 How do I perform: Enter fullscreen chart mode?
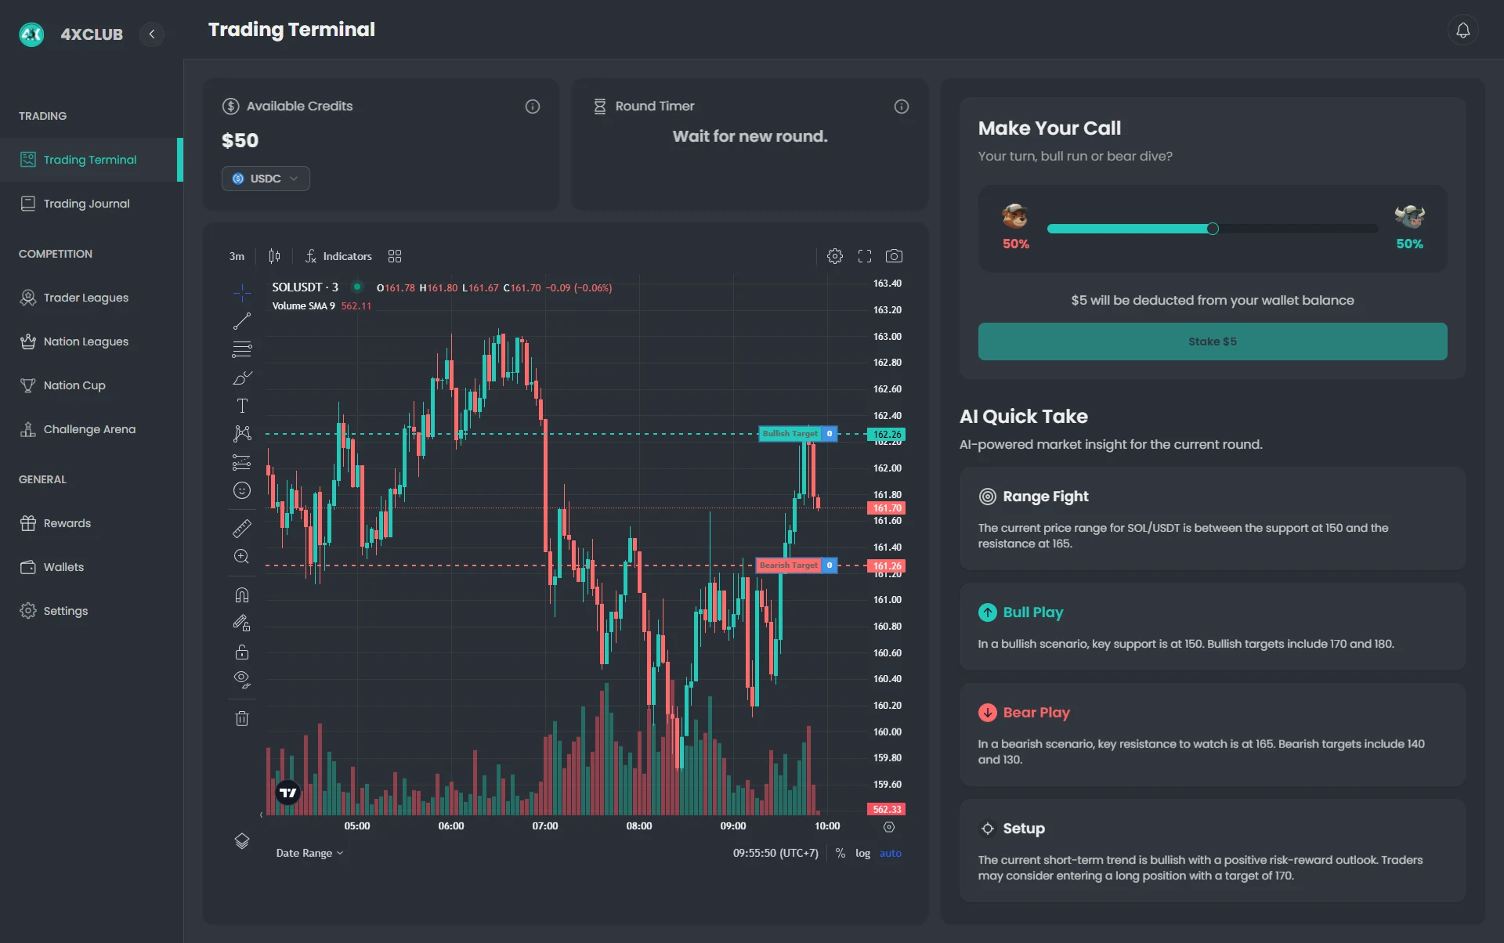click(x=865, y=256)
